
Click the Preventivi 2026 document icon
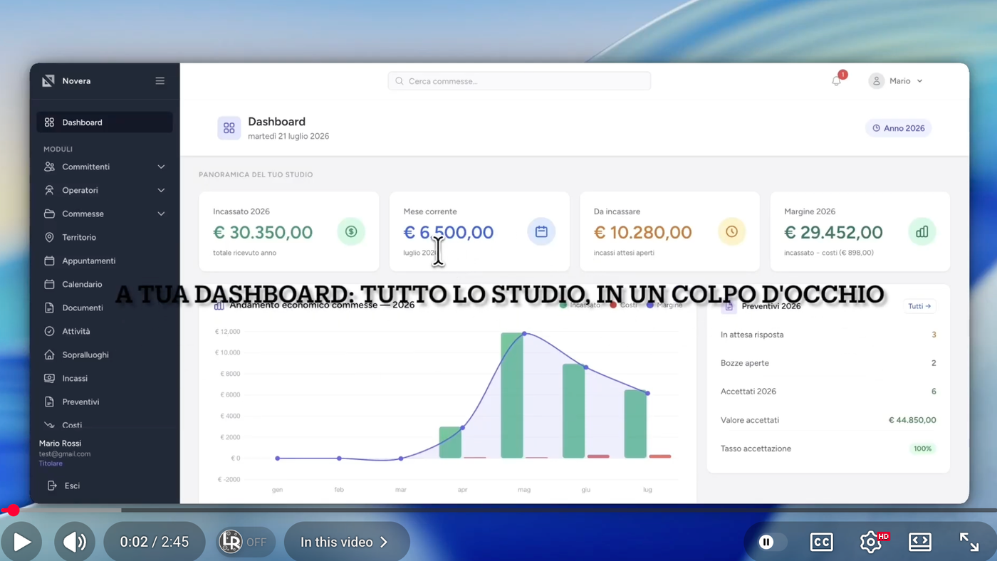(729, 306)
